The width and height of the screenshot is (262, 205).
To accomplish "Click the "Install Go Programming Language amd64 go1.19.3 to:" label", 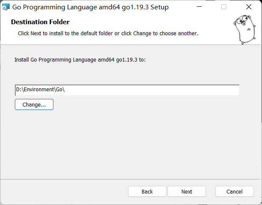I will (x=80, y=60).
